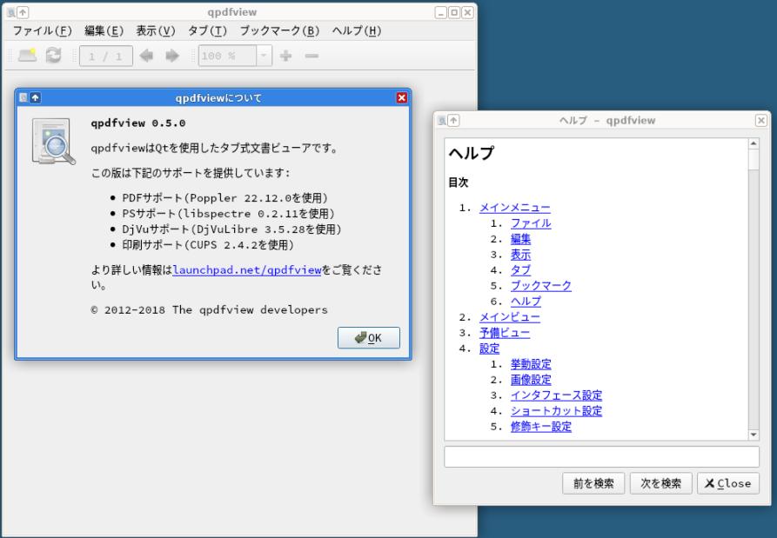
Task: Click the zoom out minus icon
Action: pyautogui.click(x=311, y=56)
